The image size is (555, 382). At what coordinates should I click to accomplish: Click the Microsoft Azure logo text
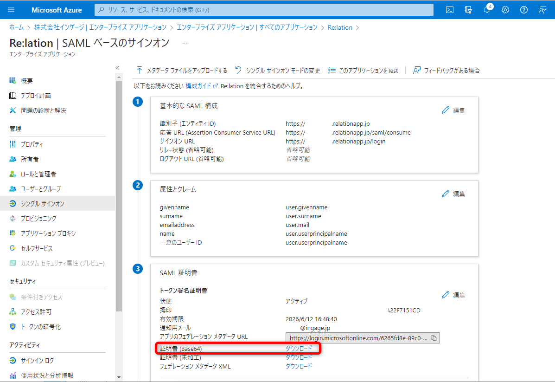click(x=57, y=10)
